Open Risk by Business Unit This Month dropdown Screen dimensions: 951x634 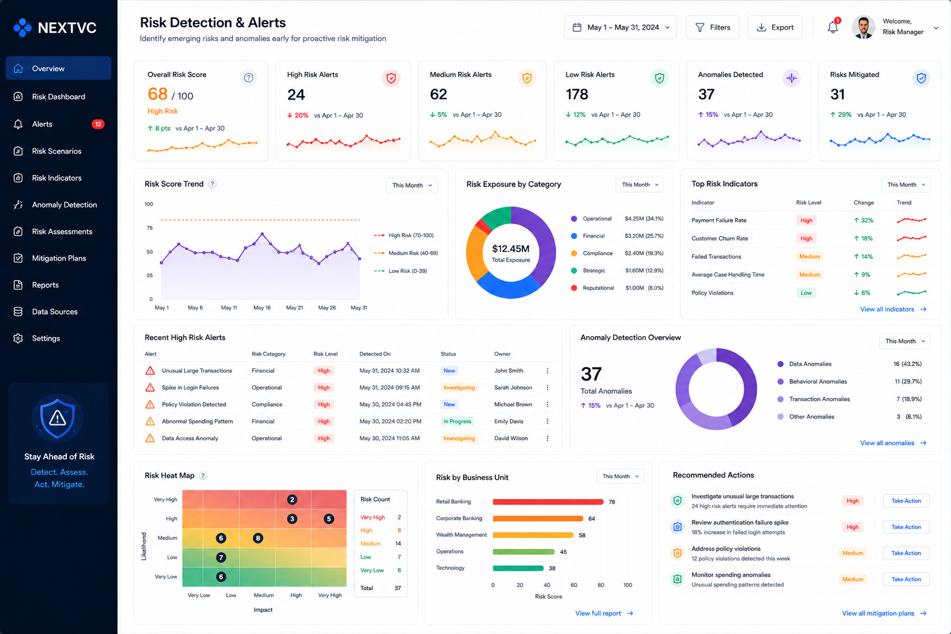620,476
